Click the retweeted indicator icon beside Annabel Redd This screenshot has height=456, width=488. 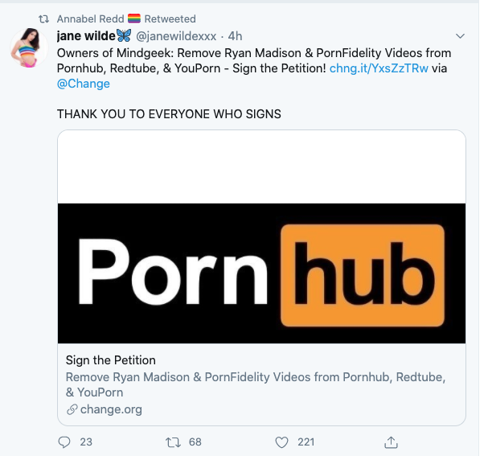click(44, 19)
